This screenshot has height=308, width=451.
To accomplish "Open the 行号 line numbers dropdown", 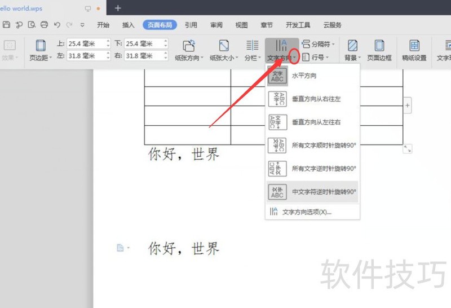I will 316,58.
